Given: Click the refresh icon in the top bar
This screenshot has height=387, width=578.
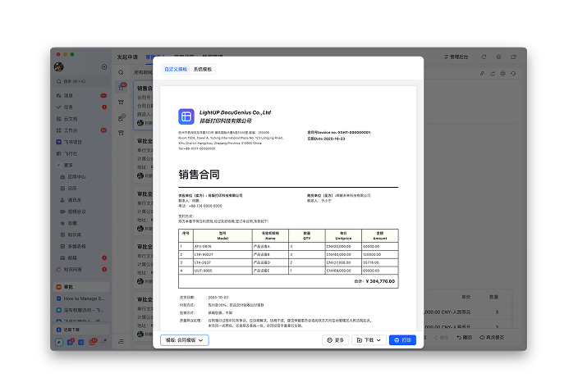Looking at the screenshot, I should tap(484, 57).
